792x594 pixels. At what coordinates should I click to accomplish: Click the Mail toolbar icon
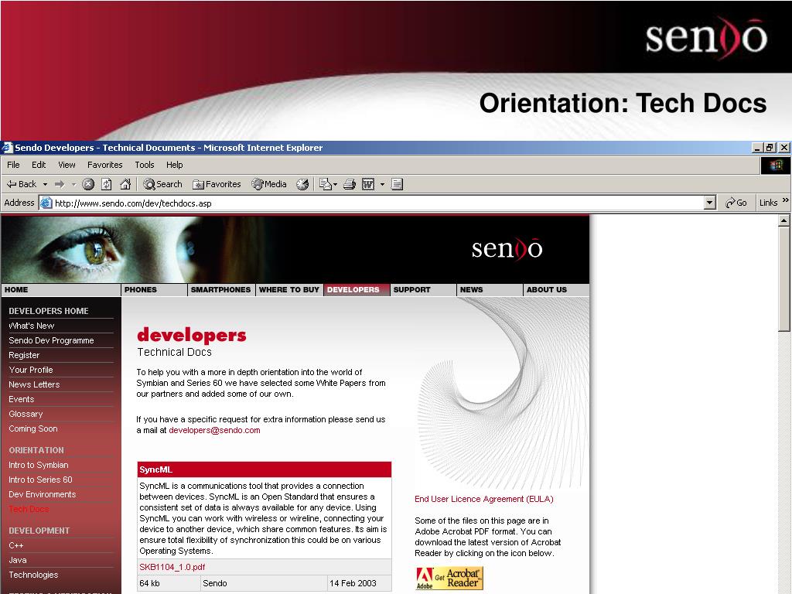[x=328, y=184]
